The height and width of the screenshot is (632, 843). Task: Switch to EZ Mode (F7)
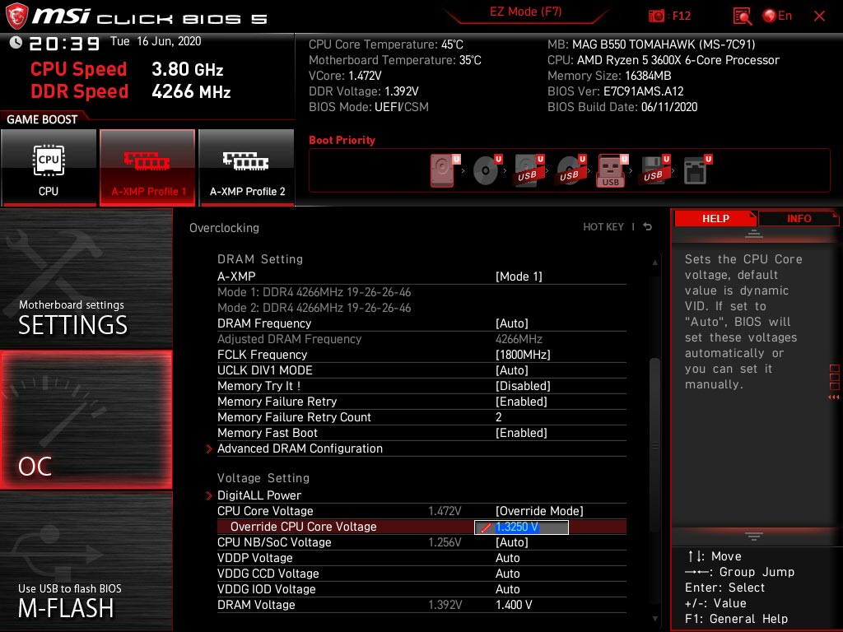click(x=525, y=12)
